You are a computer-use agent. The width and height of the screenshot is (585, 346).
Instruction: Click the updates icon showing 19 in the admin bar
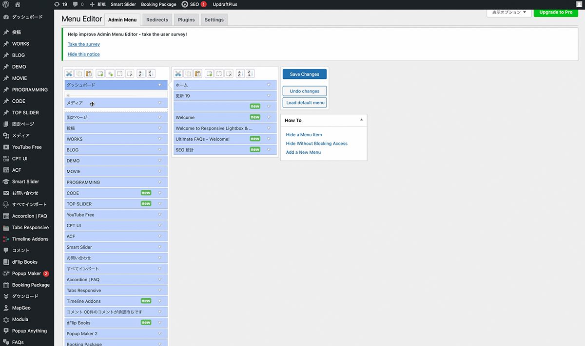click(x=60, y=4)
